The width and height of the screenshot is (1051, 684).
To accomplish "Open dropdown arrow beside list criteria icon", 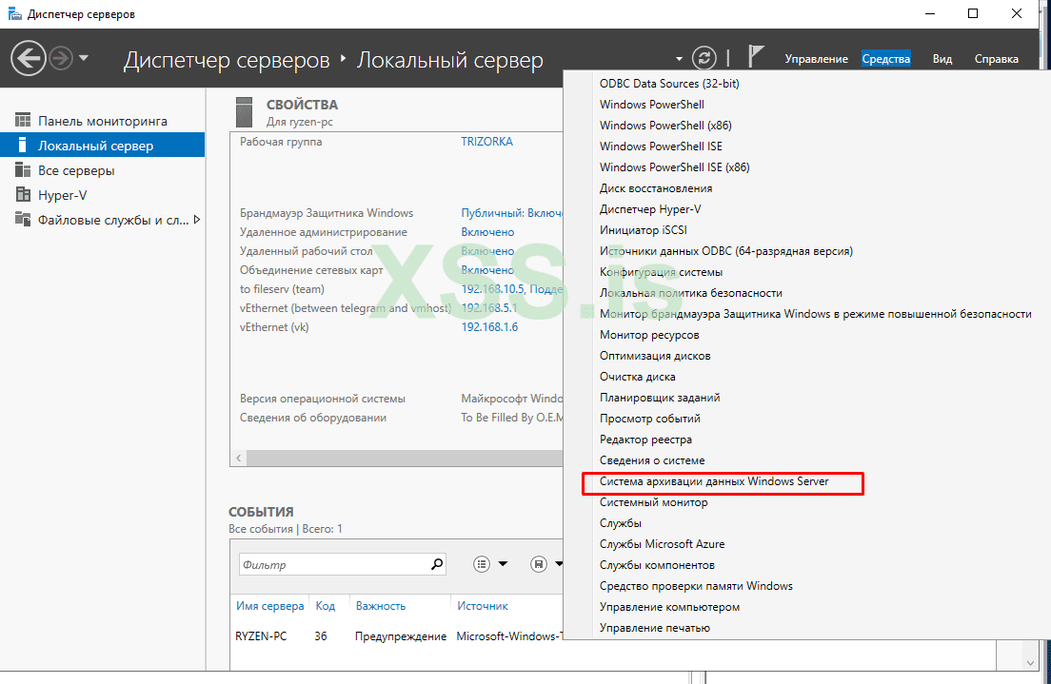I will [x=503, y=564].
